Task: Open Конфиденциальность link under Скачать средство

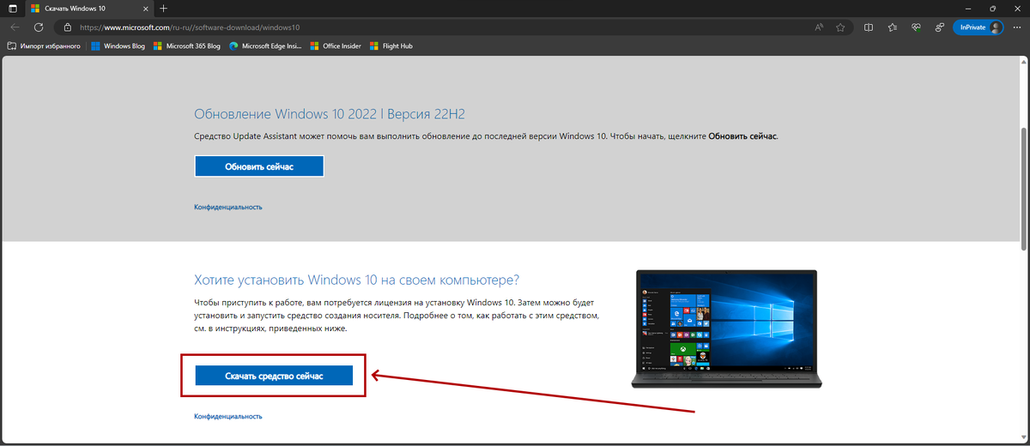Action: (228, 416)
